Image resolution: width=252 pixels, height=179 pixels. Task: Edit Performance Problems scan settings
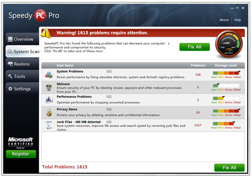109,97
